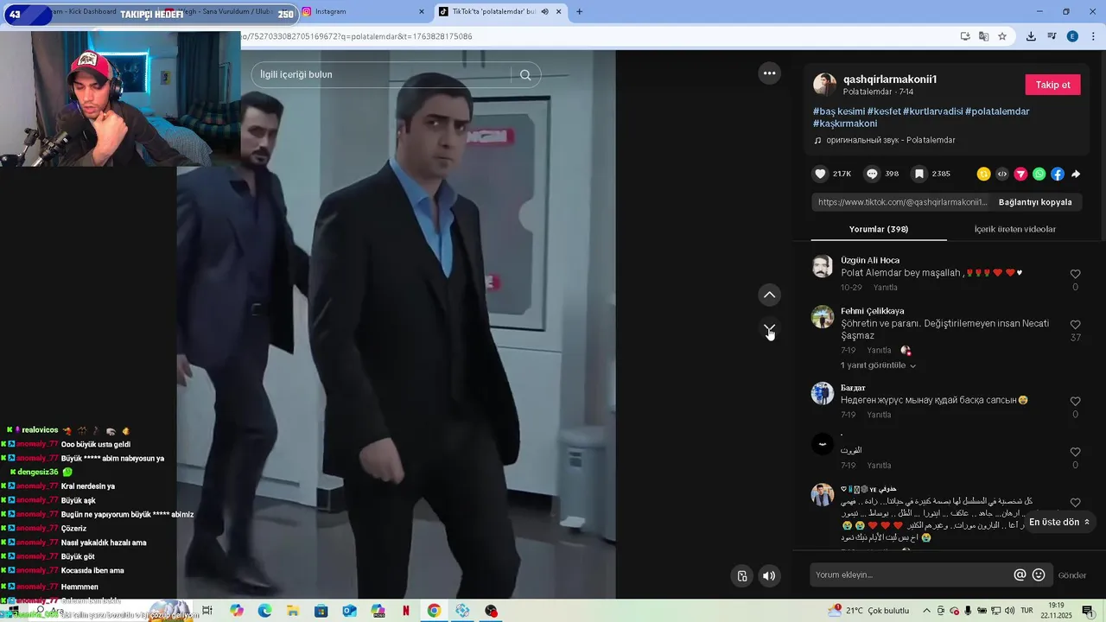Open Üzgün Ali Hoca's avatar
Screen dimensions: 1106x622
click(823, 266)
